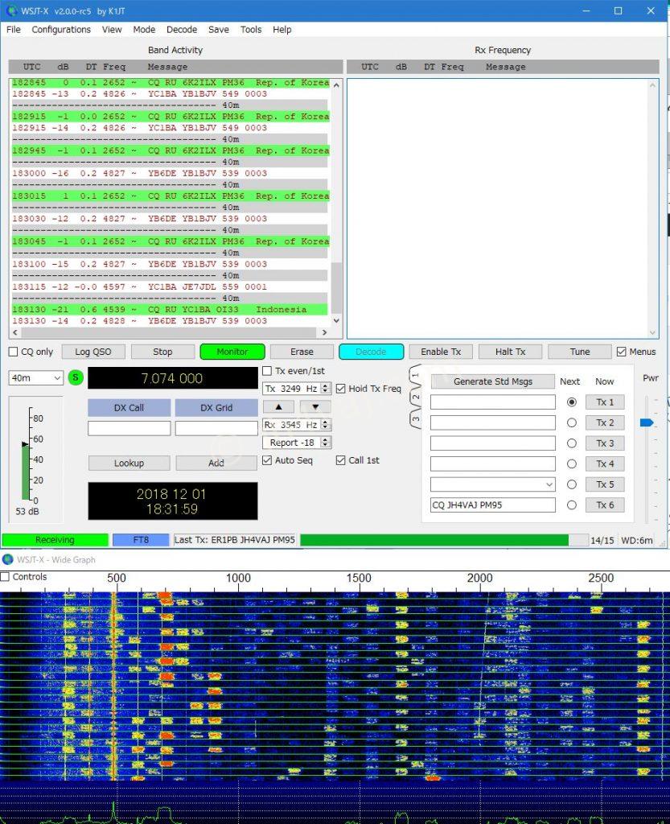The width and height of the screenshot is (670, 824).
Task: Click the Tx 6 Now button
Action: tap(605, 505)
